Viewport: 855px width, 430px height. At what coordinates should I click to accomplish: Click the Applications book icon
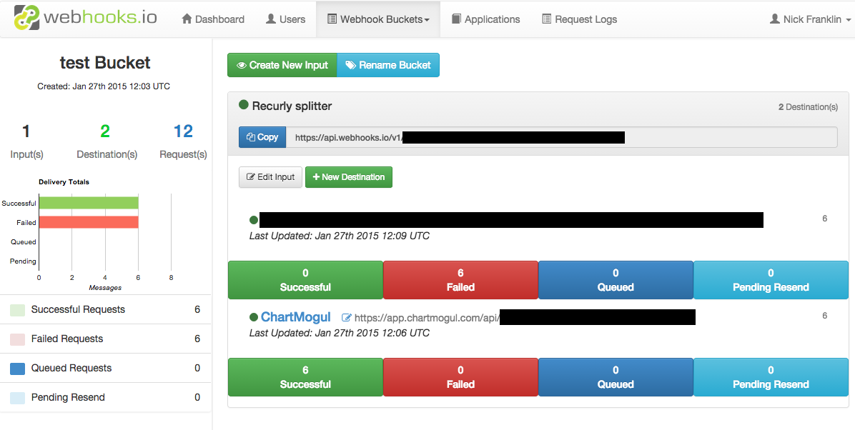[456, 19]
